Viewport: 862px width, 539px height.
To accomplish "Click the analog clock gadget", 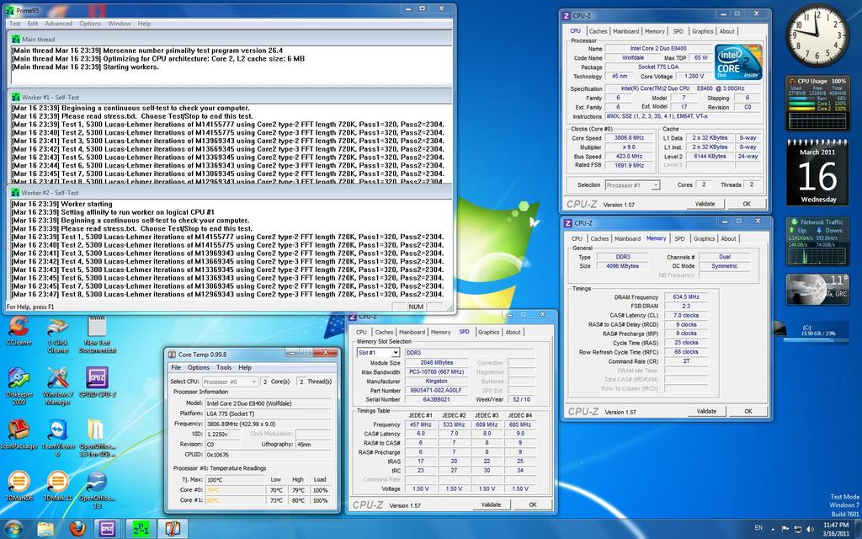I will pos(817,35).
